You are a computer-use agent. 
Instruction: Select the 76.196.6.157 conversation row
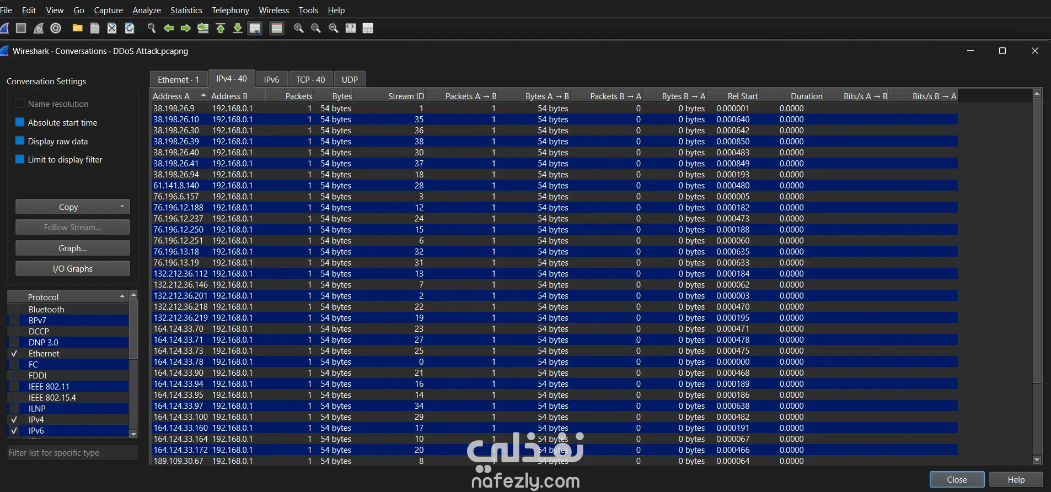[x=554, y=196]
